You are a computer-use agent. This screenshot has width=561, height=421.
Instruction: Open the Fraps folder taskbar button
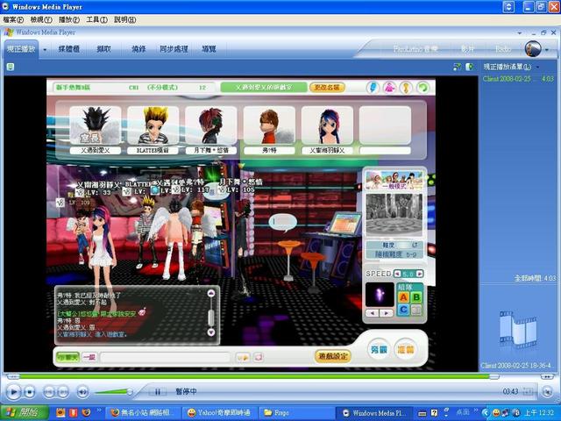pos(295,413)
